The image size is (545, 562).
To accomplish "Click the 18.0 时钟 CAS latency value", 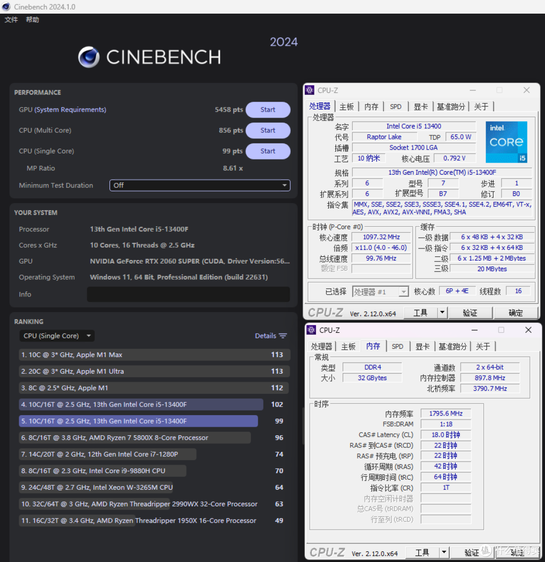I will pos(446,435).
